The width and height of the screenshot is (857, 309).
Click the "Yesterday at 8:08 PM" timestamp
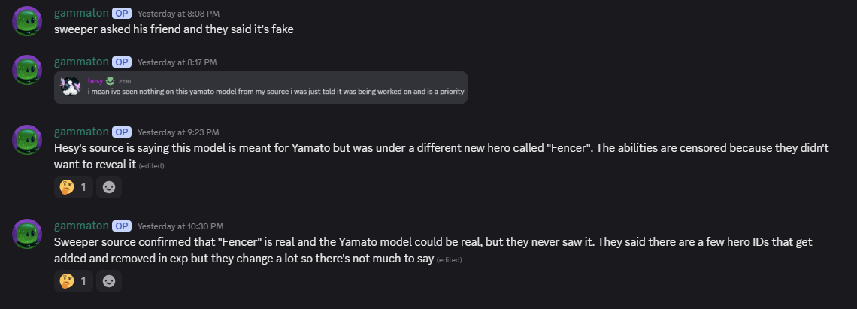click(x=177, y=14)
